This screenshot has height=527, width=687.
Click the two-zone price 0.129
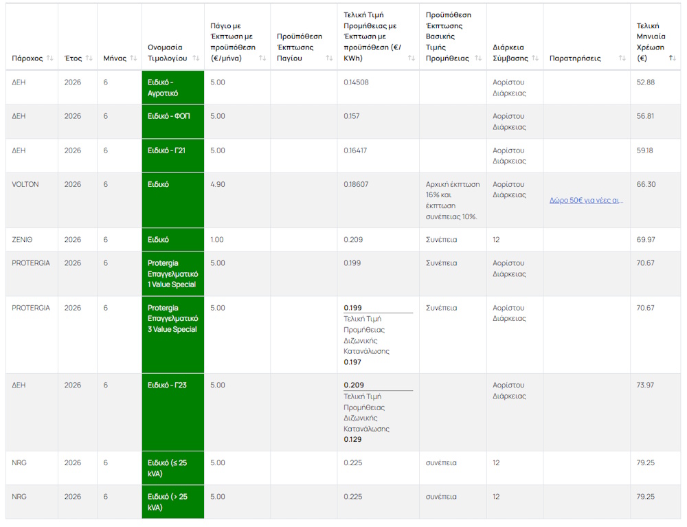point(352,439)
